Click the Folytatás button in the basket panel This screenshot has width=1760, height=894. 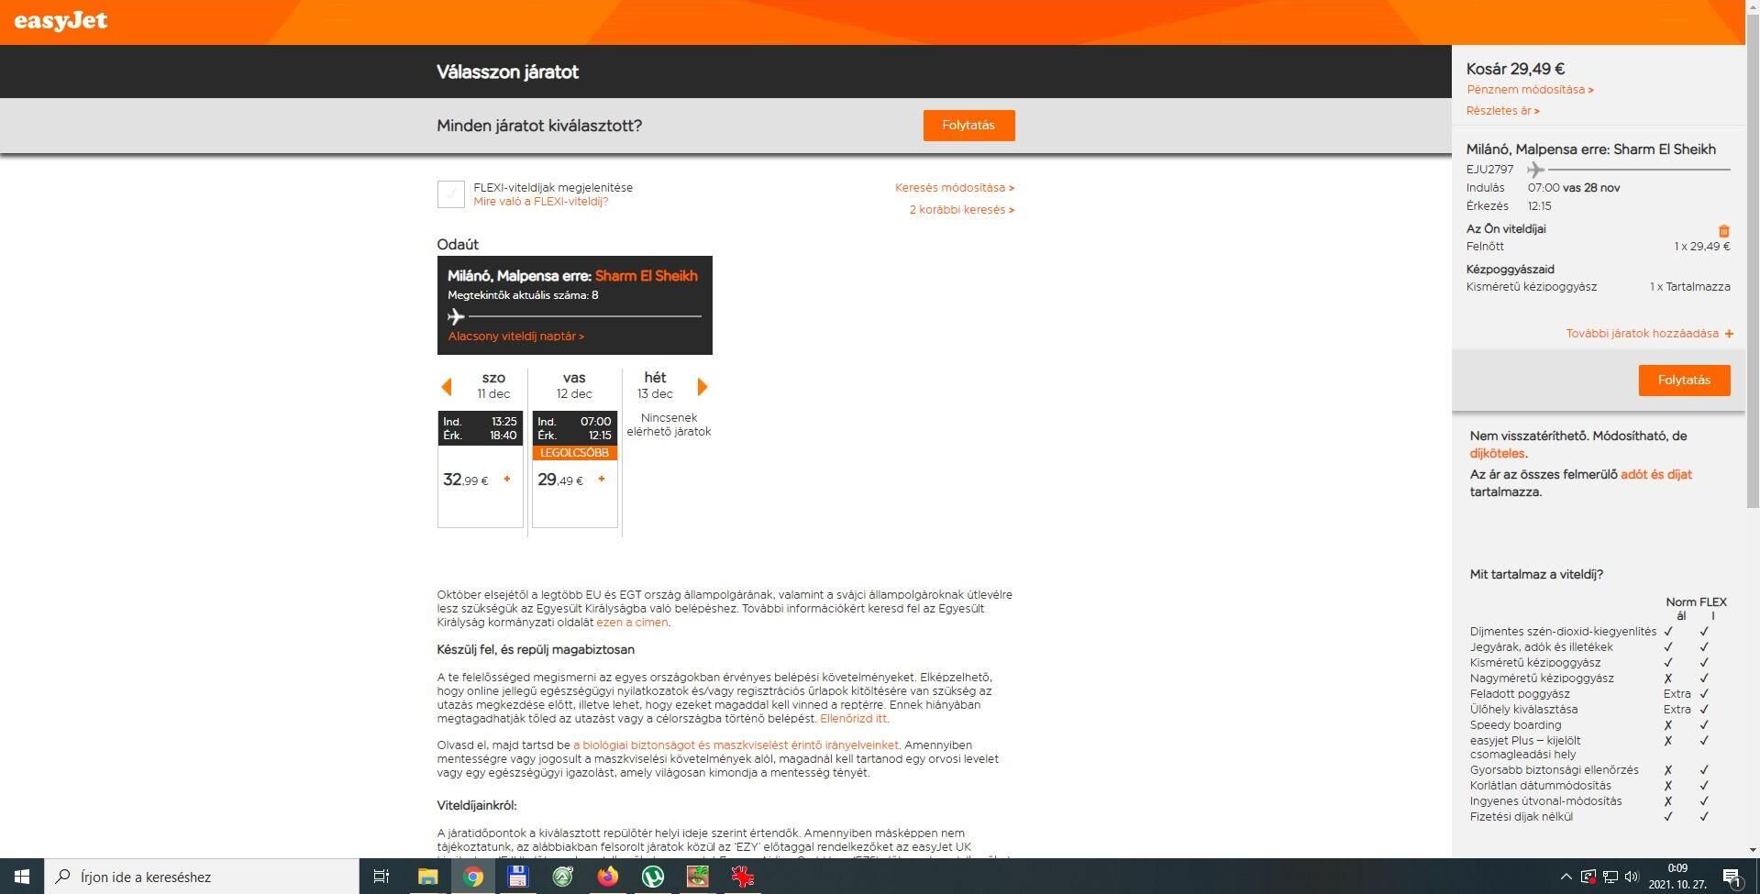pyautogui.click(x=1684, y=381)
